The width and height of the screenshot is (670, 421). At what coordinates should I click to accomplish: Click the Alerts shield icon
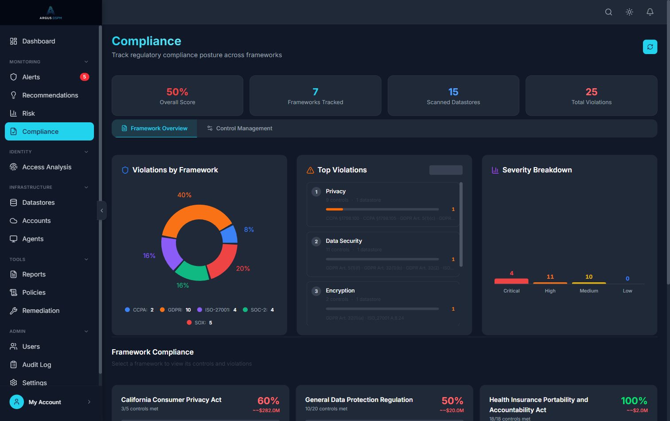[13, 77]
